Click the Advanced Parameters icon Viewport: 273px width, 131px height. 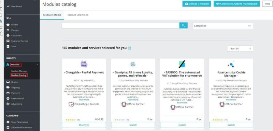click(8, 128)
